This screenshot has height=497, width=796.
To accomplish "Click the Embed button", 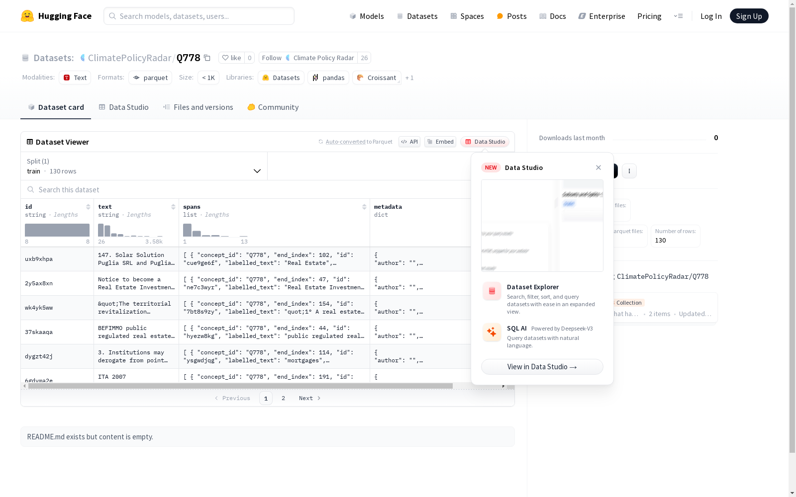I will click(440, 142).
